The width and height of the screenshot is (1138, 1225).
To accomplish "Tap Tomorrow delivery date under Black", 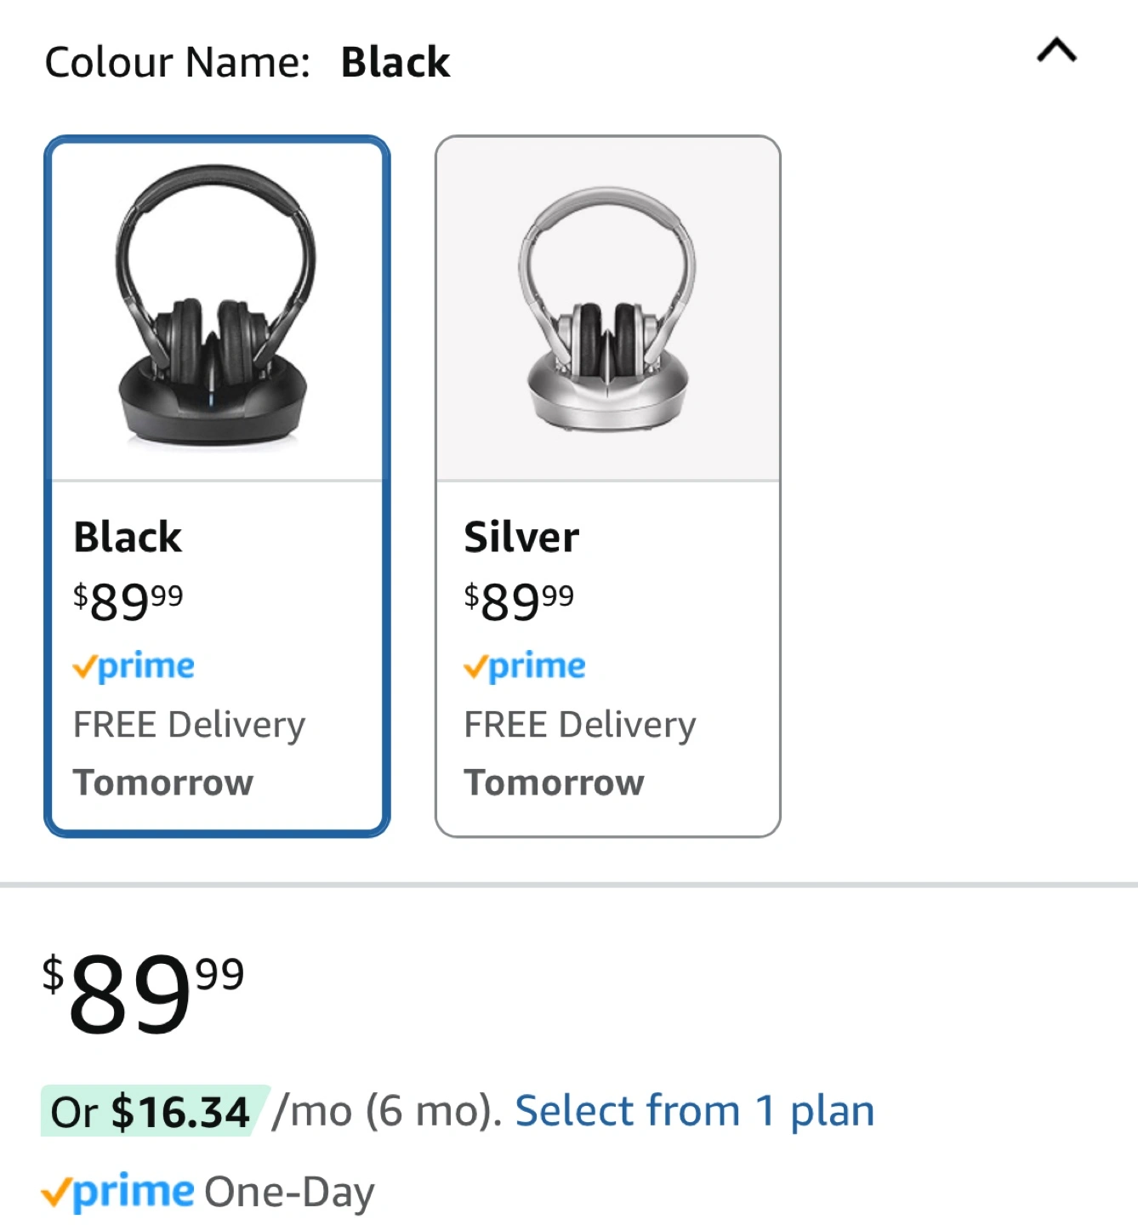I will coord(163,783).
